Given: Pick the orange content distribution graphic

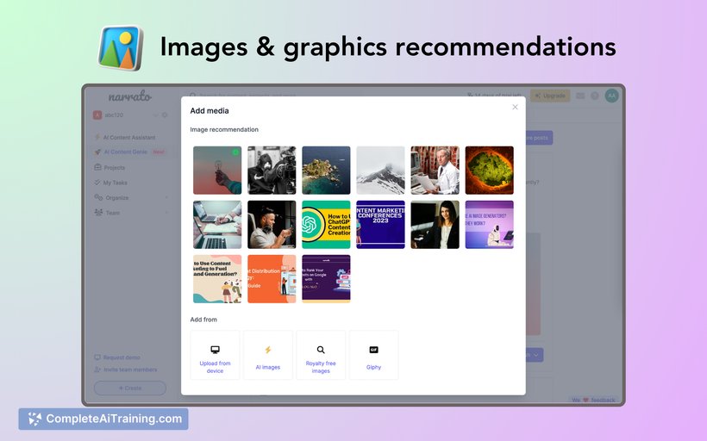Looking at the screenshot, I should pos(272,279).
